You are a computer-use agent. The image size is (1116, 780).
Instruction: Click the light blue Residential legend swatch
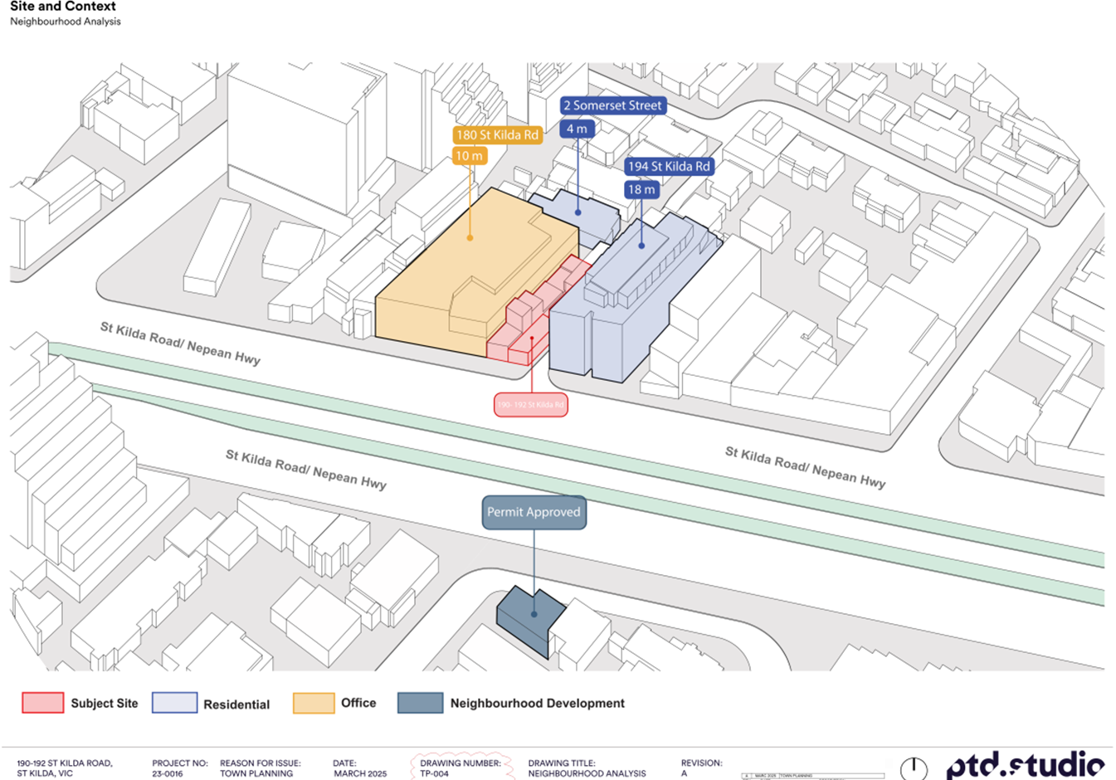[x=174, y=703]
